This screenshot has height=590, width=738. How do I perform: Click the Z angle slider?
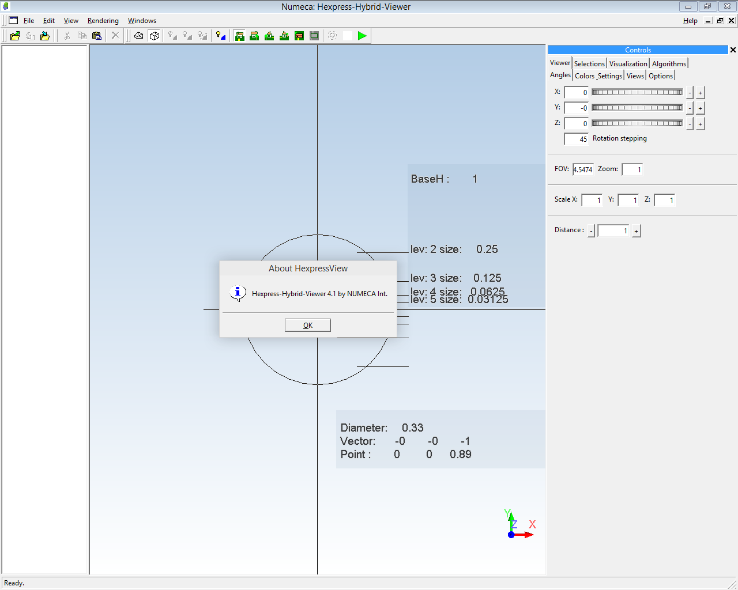(637, 123)
